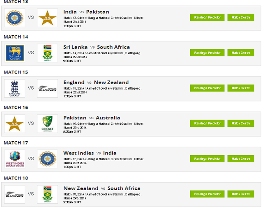Open Rankings Predictor for West Indies vs India
The width and height of the screenshot is (263, 209).
[x=207, y=159]
